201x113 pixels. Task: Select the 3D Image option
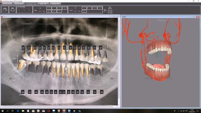(x=110, y=13)
